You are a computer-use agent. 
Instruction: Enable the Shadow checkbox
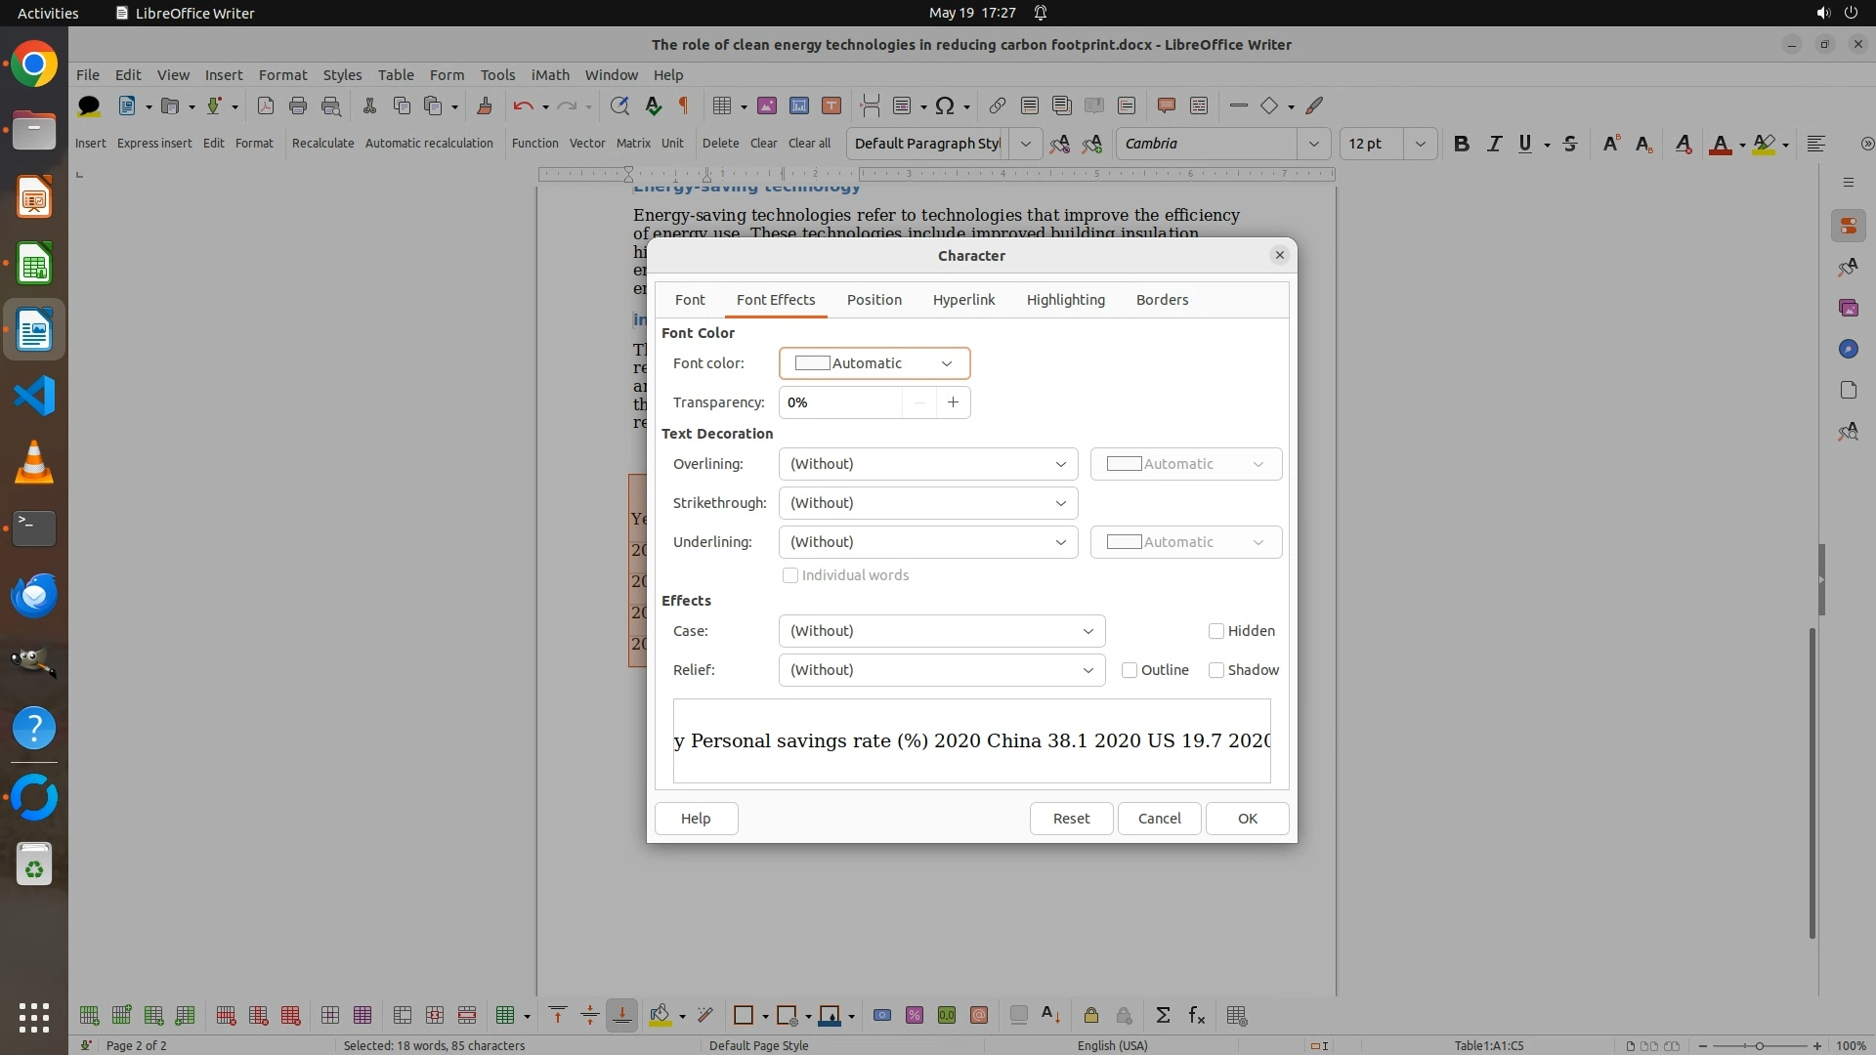pos(1216,670)
